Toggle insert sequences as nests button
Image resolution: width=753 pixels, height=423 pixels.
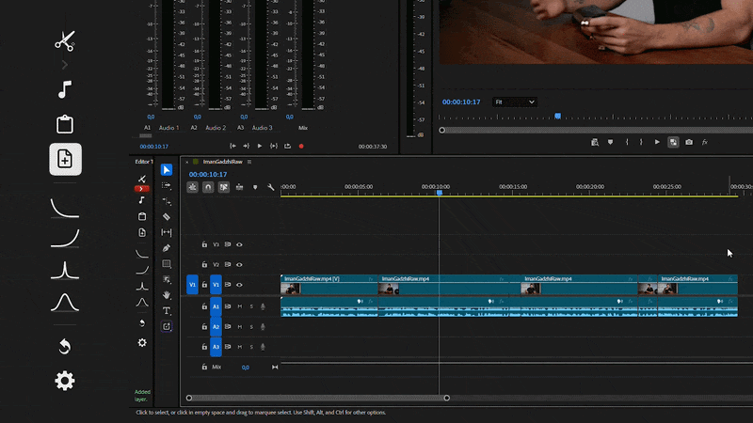193,187
